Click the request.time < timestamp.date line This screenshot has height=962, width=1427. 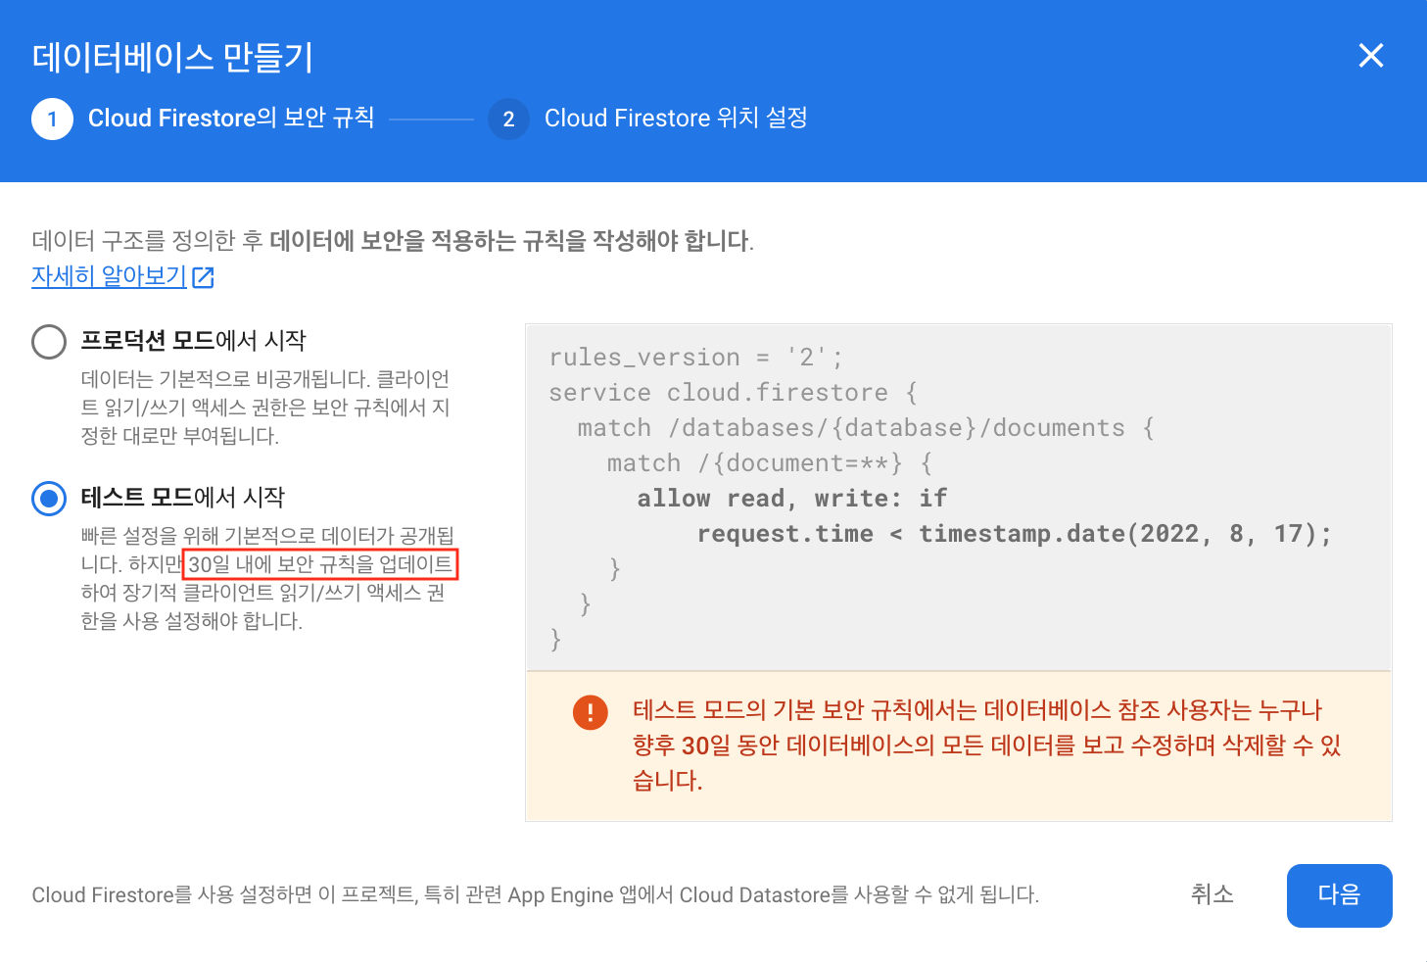[x=1015, y=534]
